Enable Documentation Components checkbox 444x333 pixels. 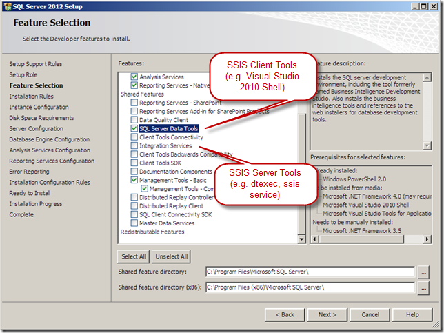pyautogui.click(x=134, y=171)
